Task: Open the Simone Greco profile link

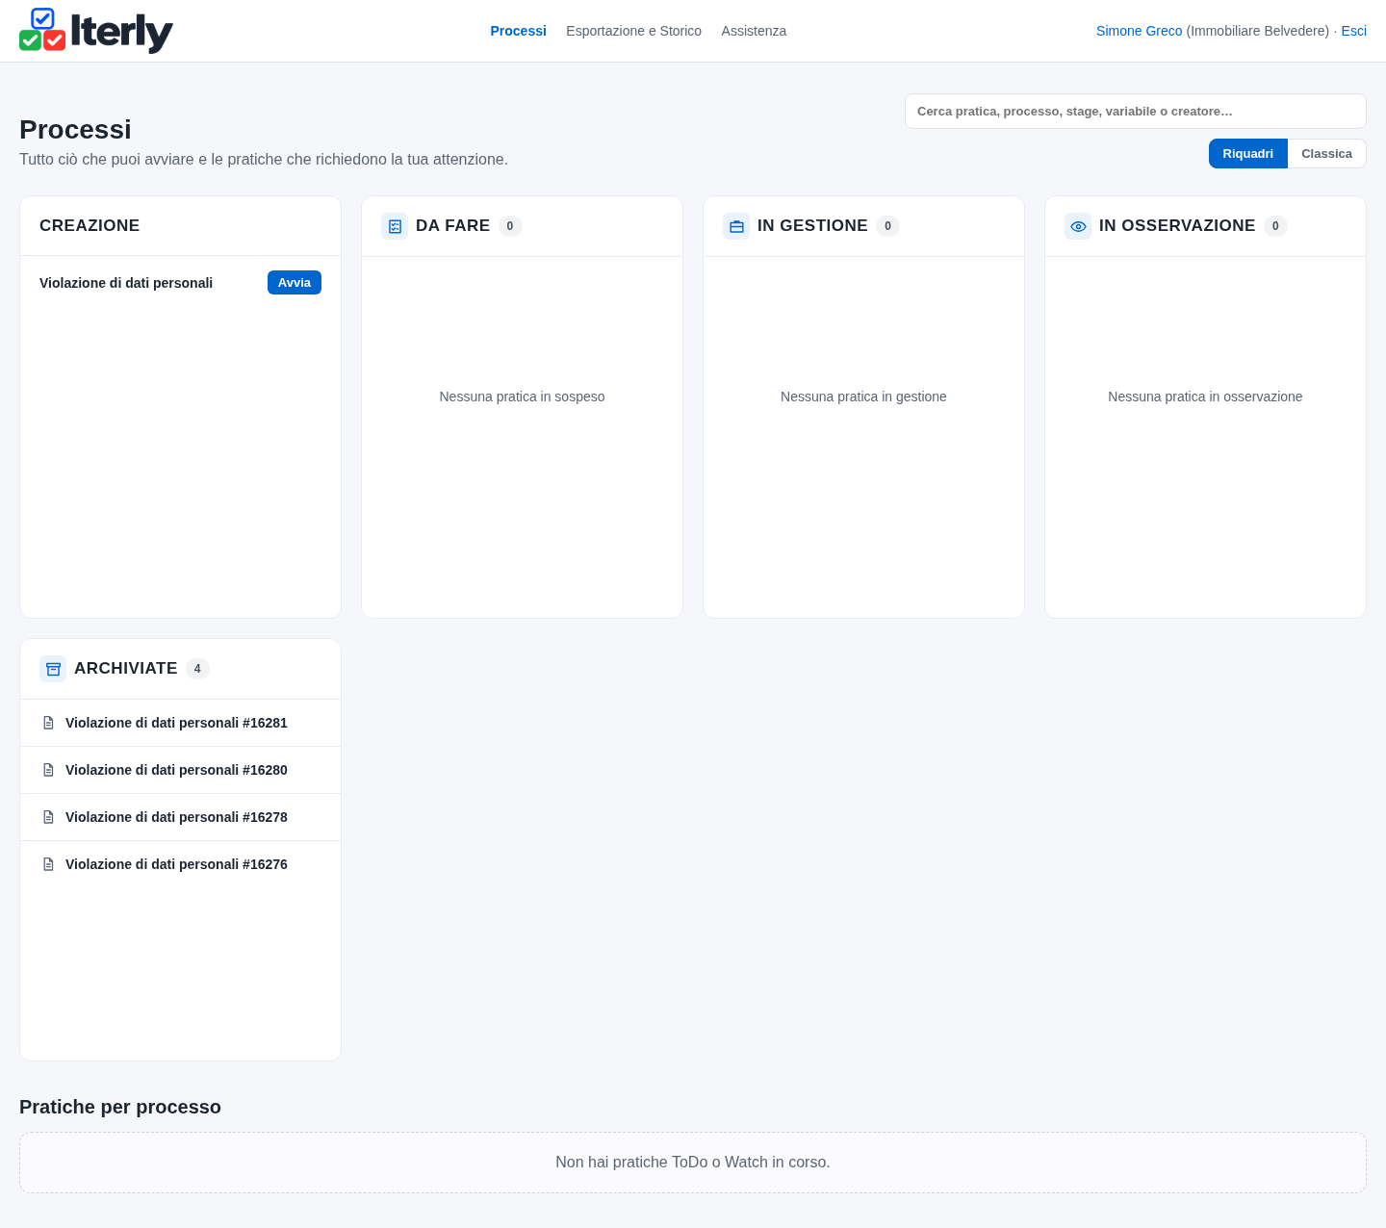Action: (x=1139, y=31)
